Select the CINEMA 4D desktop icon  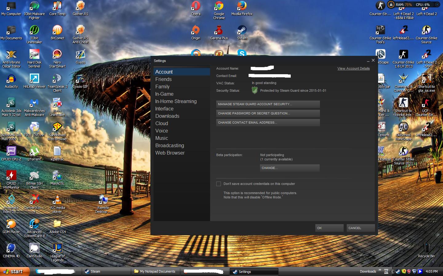[11, 251]
